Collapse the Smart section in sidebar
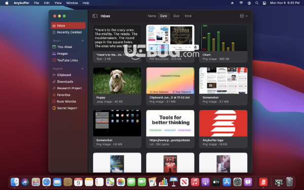This screenshot has height=190, width=304. 83,41
